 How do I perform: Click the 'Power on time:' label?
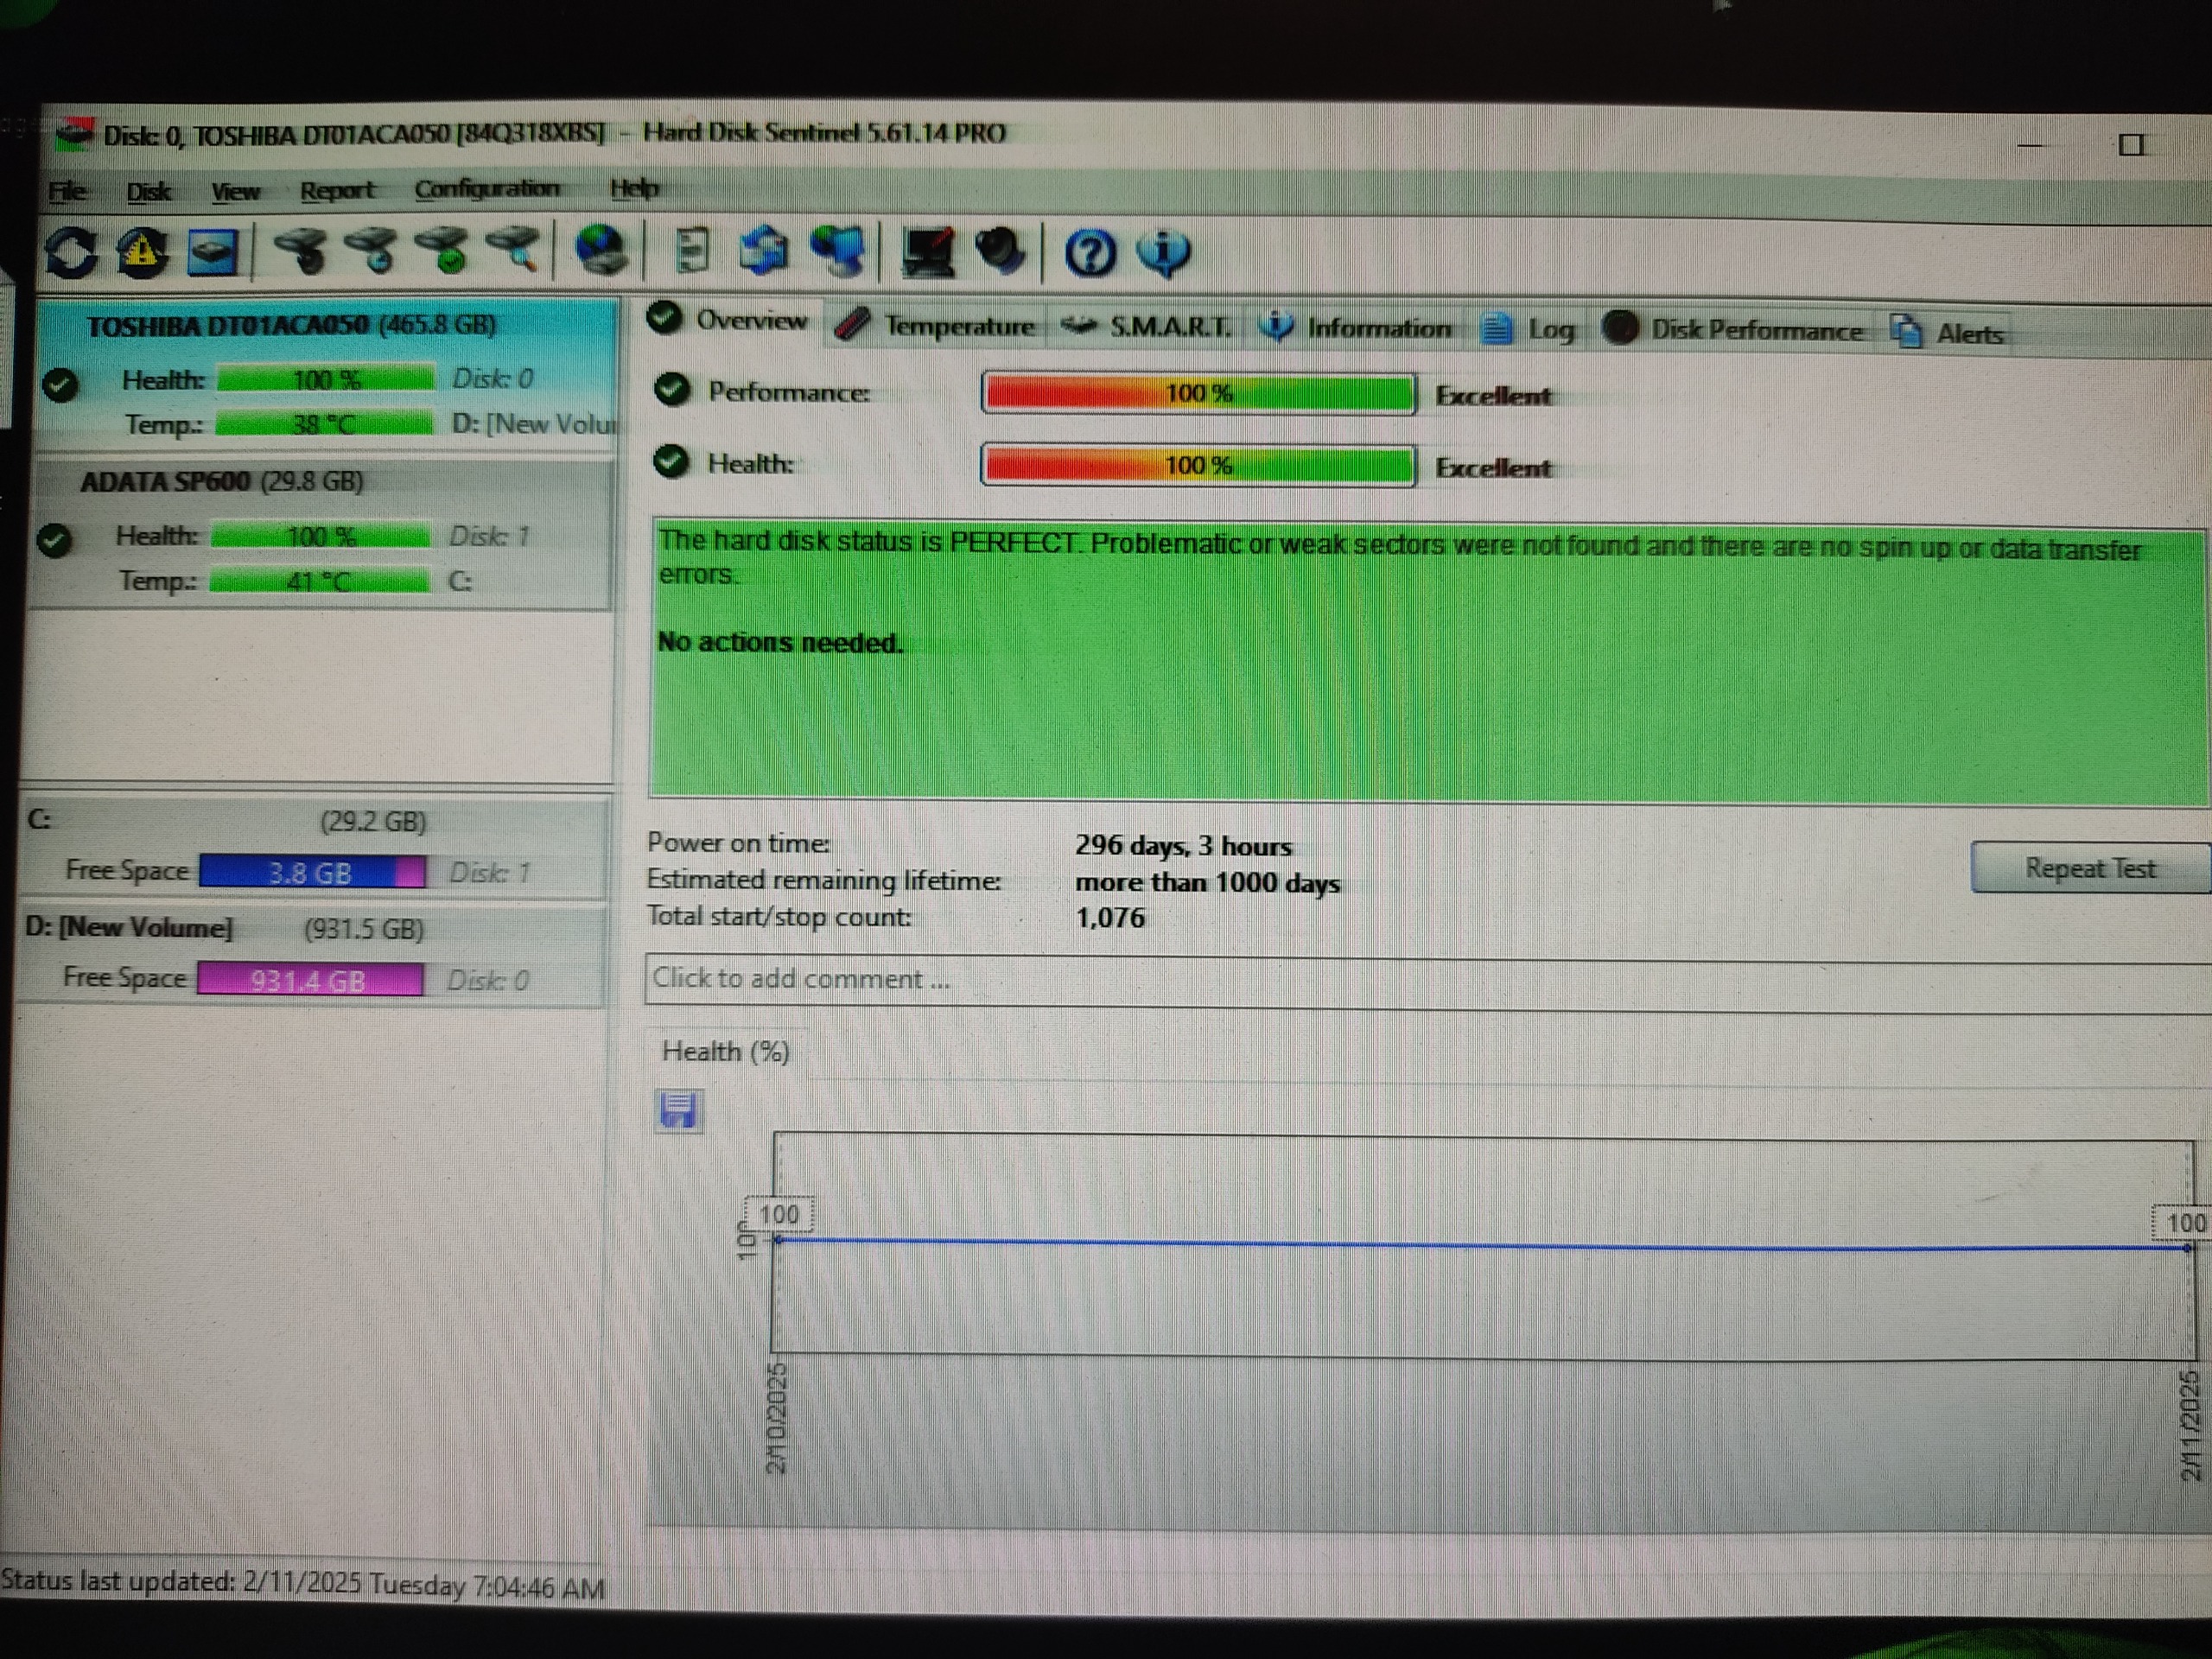(738, 843)
